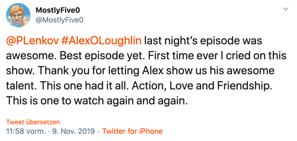Open the Twitter for iPhone source link

(x=132, y=131)
